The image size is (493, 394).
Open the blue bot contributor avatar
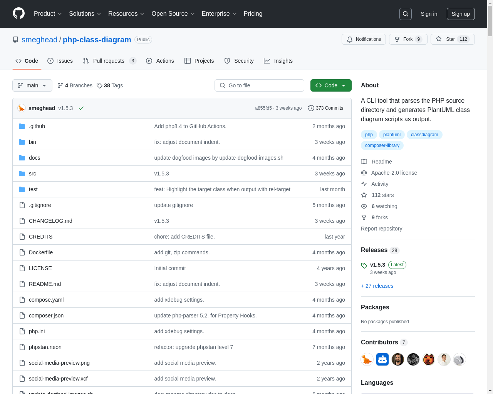tap(382, 359)
